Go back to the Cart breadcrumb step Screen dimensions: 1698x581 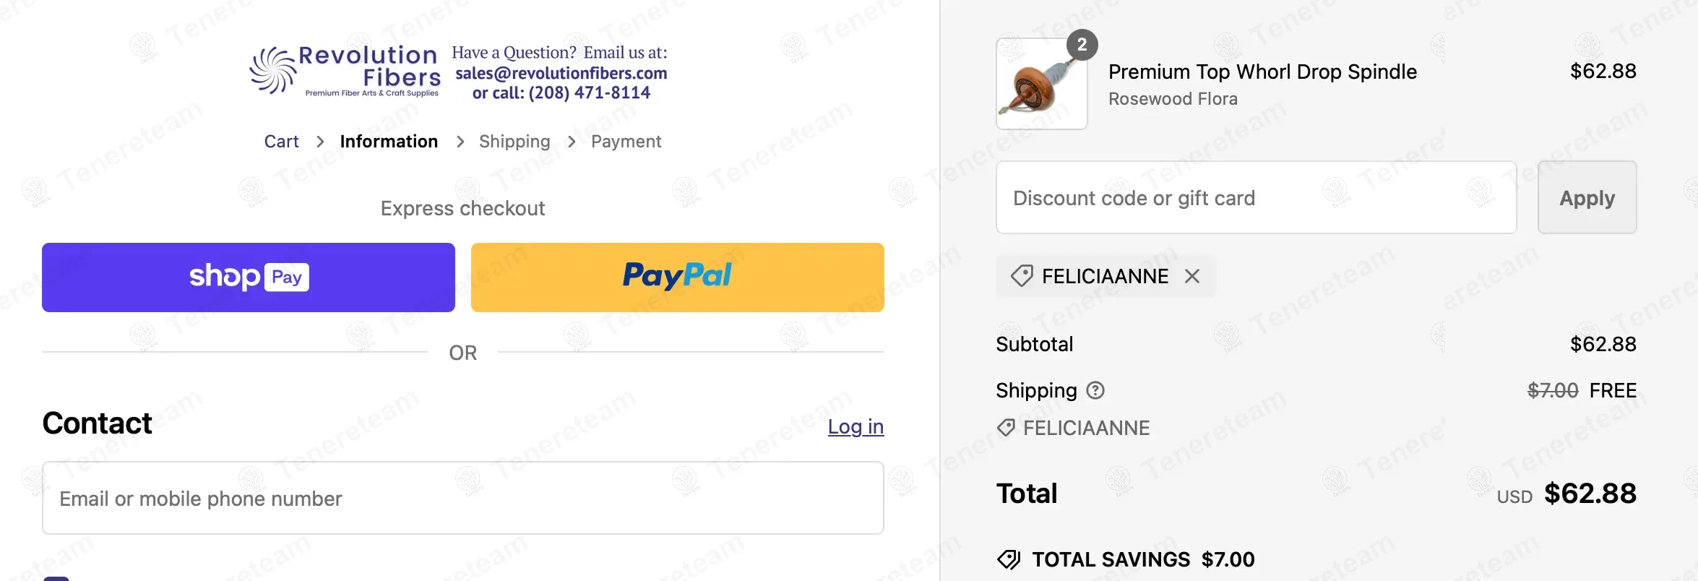click(281, 142)
